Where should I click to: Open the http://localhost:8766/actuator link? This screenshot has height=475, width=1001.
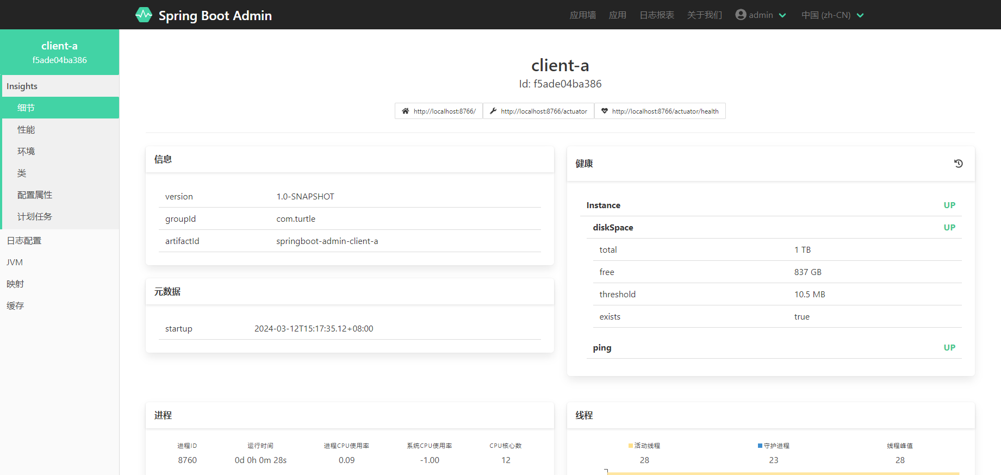pos(538,111)
